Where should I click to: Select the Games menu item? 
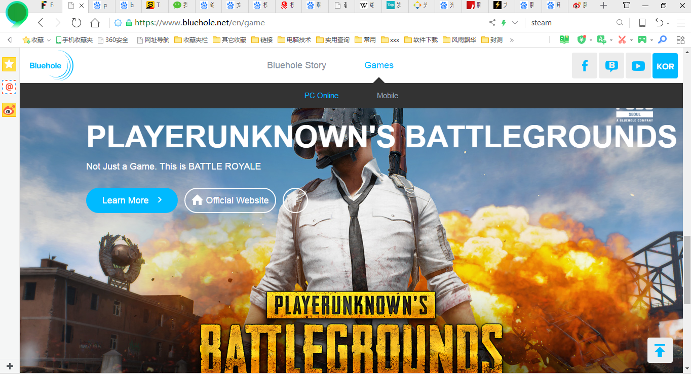(379, 65)
